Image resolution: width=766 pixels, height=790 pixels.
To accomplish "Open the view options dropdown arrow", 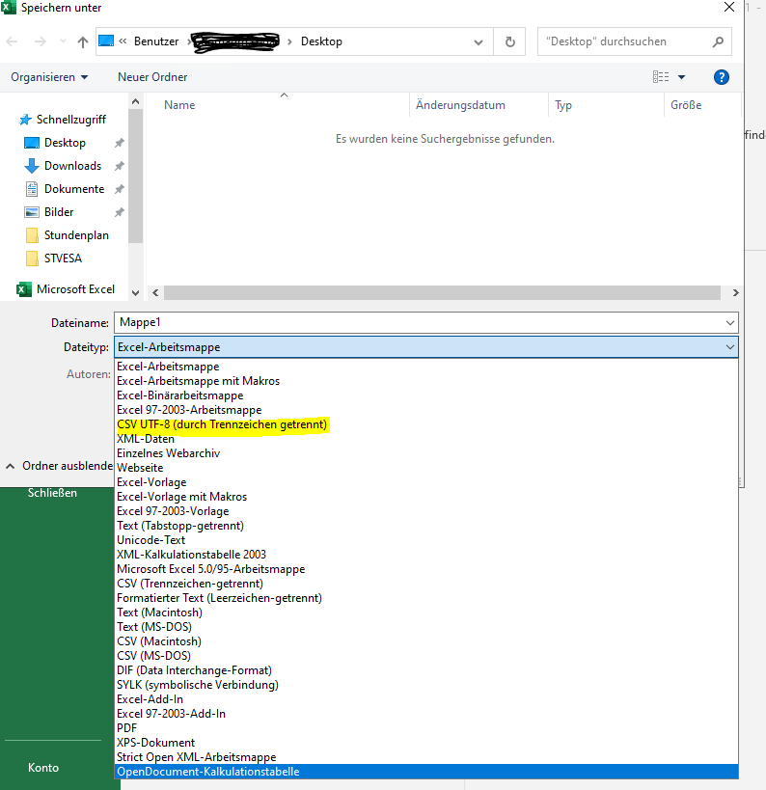I will pos(681,77).
